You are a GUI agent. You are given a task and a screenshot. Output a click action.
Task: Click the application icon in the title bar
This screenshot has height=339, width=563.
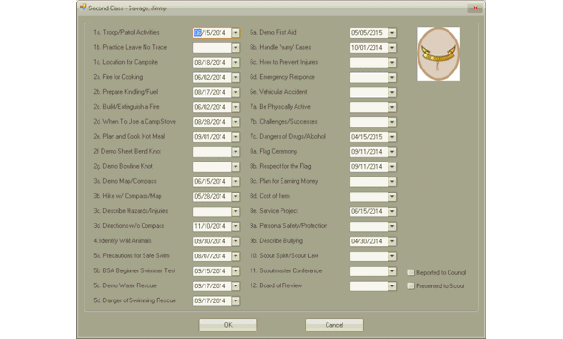click(x=83, y=8)
